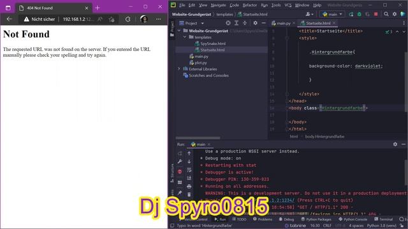Open run configuration wrench in Run panel
Viewport: 408px width, 229px height.
pyautogui.click(x=180, y=162)
